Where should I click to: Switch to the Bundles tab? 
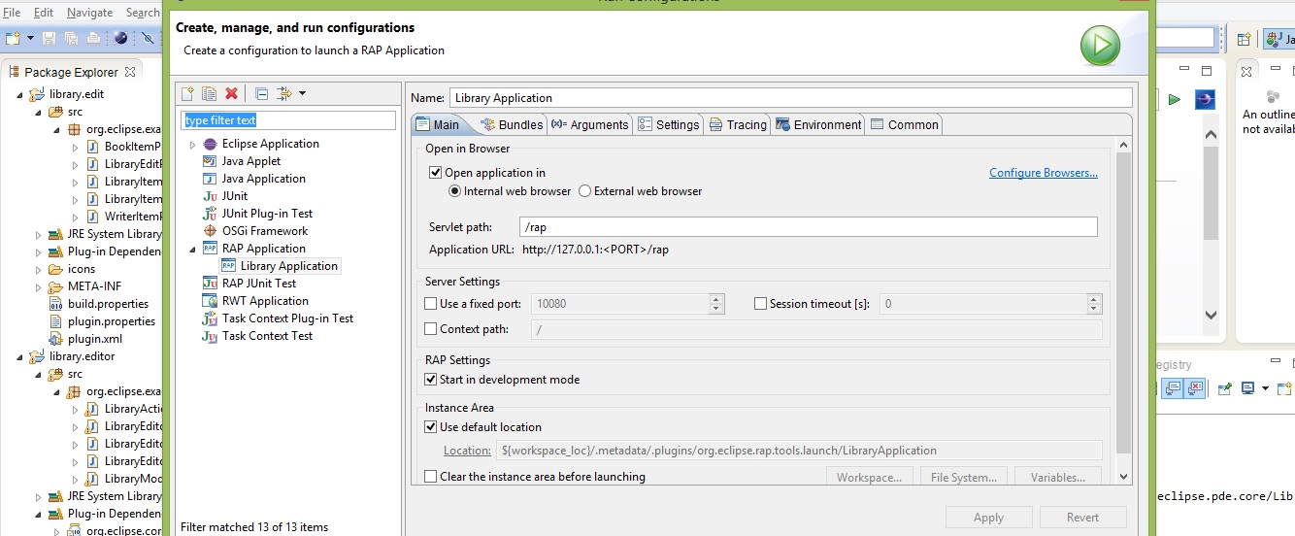coord(511,124)
